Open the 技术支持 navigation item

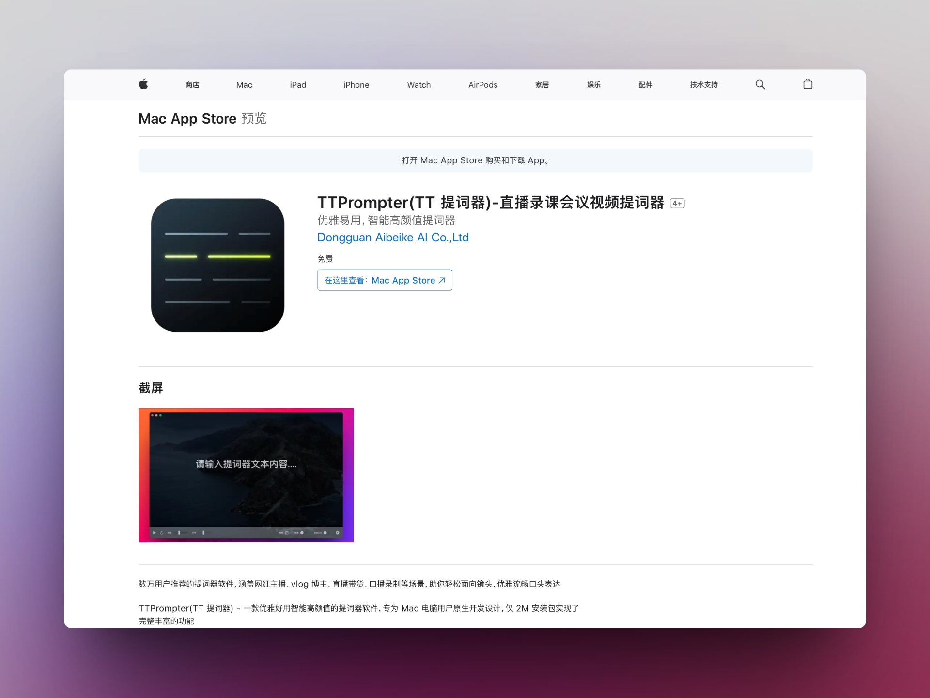click(x=703, y=85)
